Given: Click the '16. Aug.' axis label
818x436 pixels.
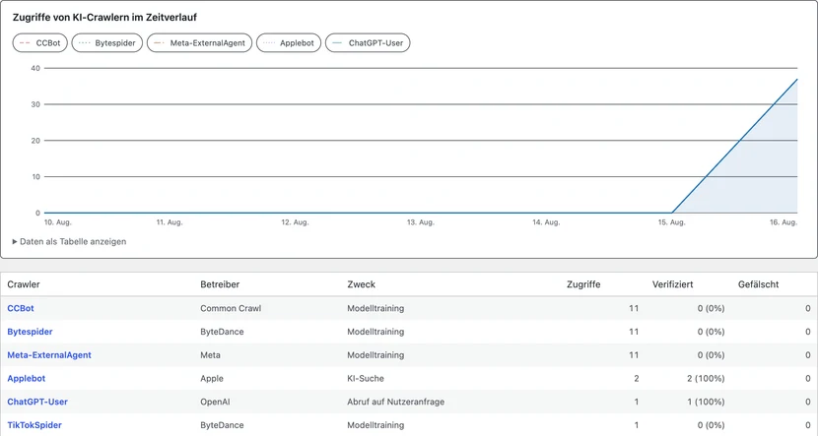Looking at the screenshot, I should [784, 222].
